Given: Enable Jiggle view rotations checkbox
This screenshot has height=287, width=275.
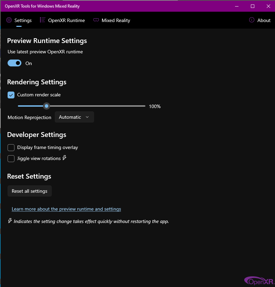Looking at the screenshot, I should click(x=11, y=159).
